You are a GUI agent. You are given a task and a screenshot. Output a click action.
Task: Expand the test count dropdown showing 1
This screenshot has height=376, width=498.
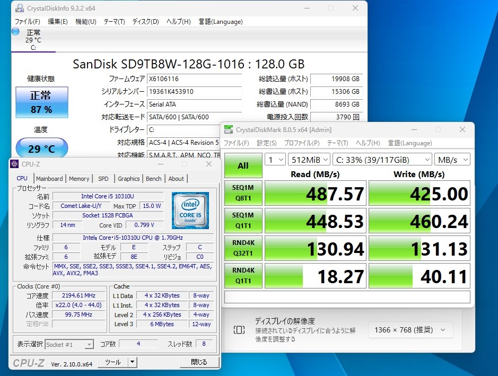[x=275, y=160]
